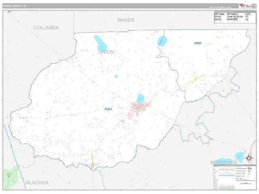Screen dimensions: 259x194
Task: Click the BAKER county label
Action: click(126, 20)
